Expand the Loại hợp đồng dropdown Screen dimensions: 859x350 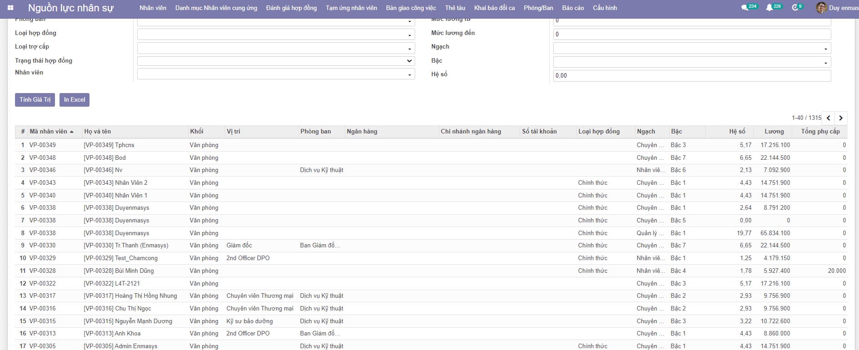pos(276,35)
